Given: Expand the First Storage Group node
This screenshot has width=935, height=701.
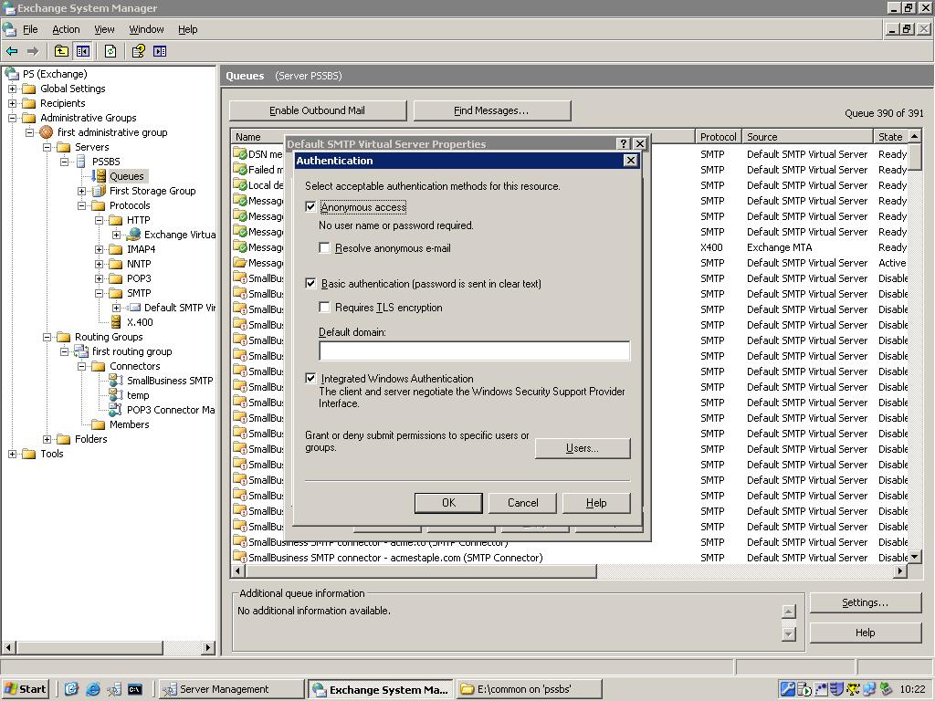Looking at the screenshot, I should point(81,191).
